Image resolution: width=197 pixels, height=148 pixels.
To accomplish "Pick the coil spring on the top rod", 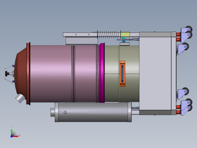I will click(108, 35).
